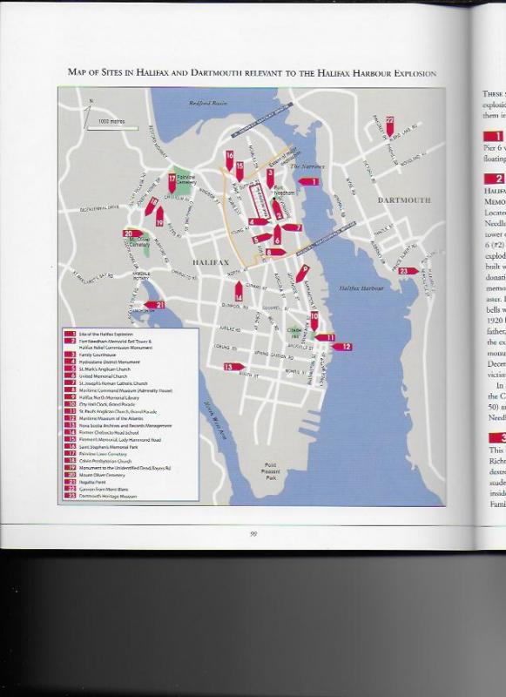Click legend entry 'Halifax North Memorial Library'

(102, 397)
